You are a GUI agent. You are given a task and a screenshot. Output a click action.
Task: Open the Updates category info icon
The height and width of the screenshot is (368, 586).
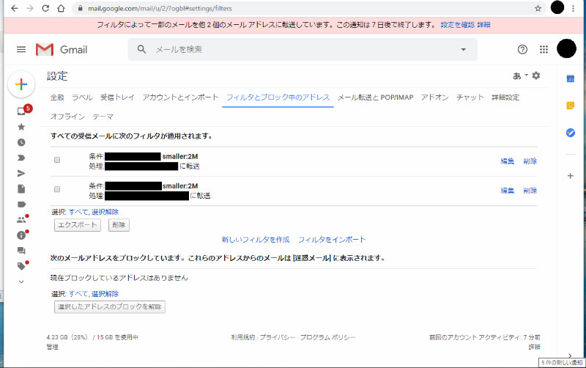(x=22, y=235)
